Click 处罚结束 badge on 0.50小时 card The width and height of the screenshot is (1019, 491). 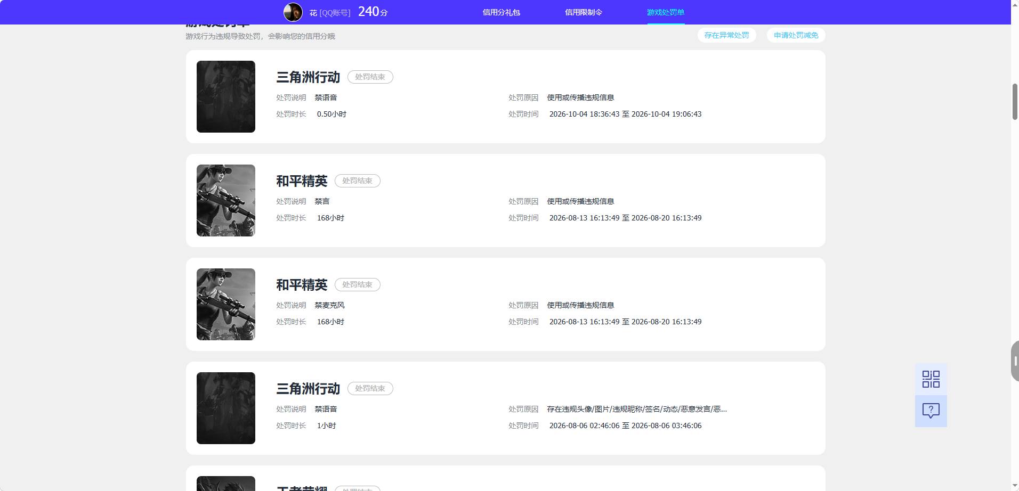[x=370, y=77]
